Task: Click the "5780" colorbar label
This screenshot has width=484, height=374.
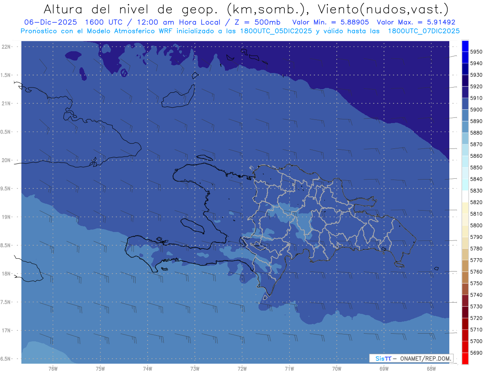Action: (x=476, y=249)
